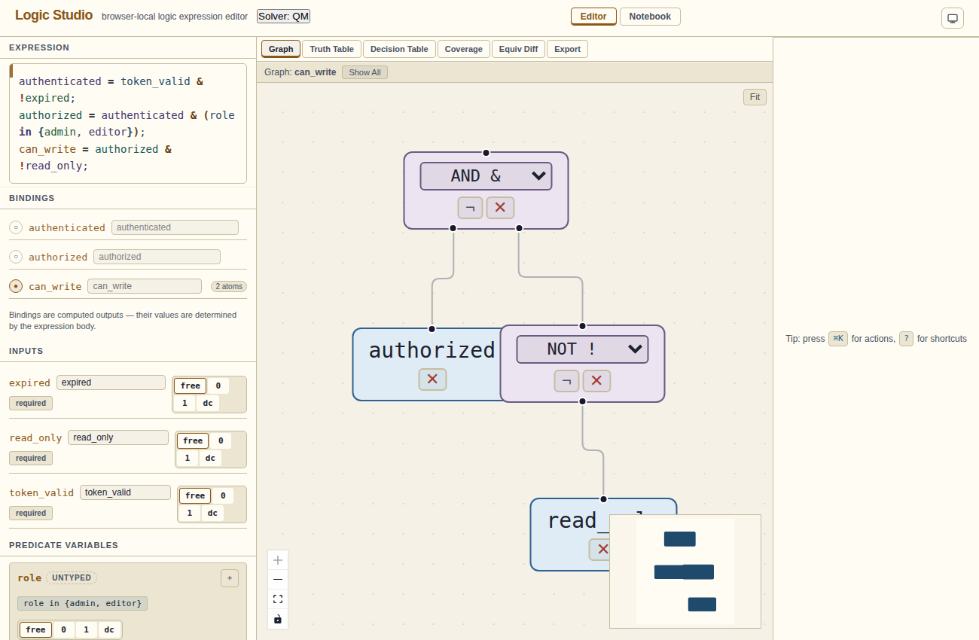Click the required badge under read_only
The image size is (979, 640).
coord(31,458)
